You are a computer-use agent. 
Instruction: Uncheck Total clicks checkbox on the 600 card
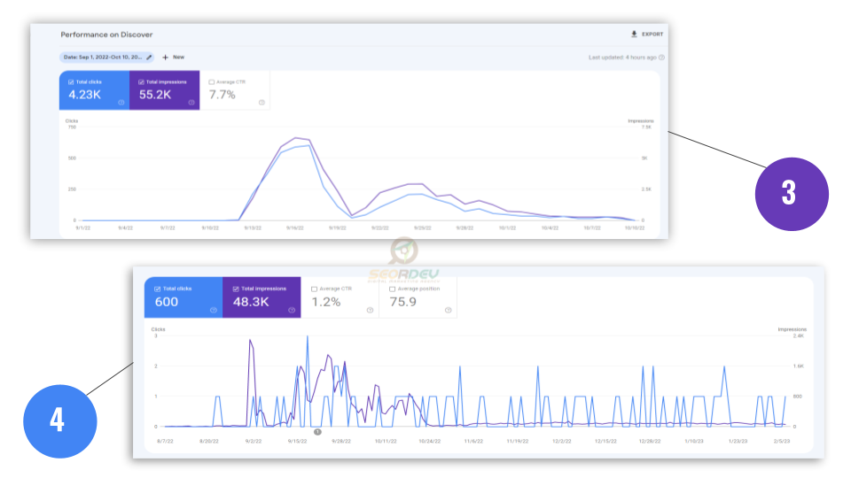pyautogui.click(x=158, y=289)
